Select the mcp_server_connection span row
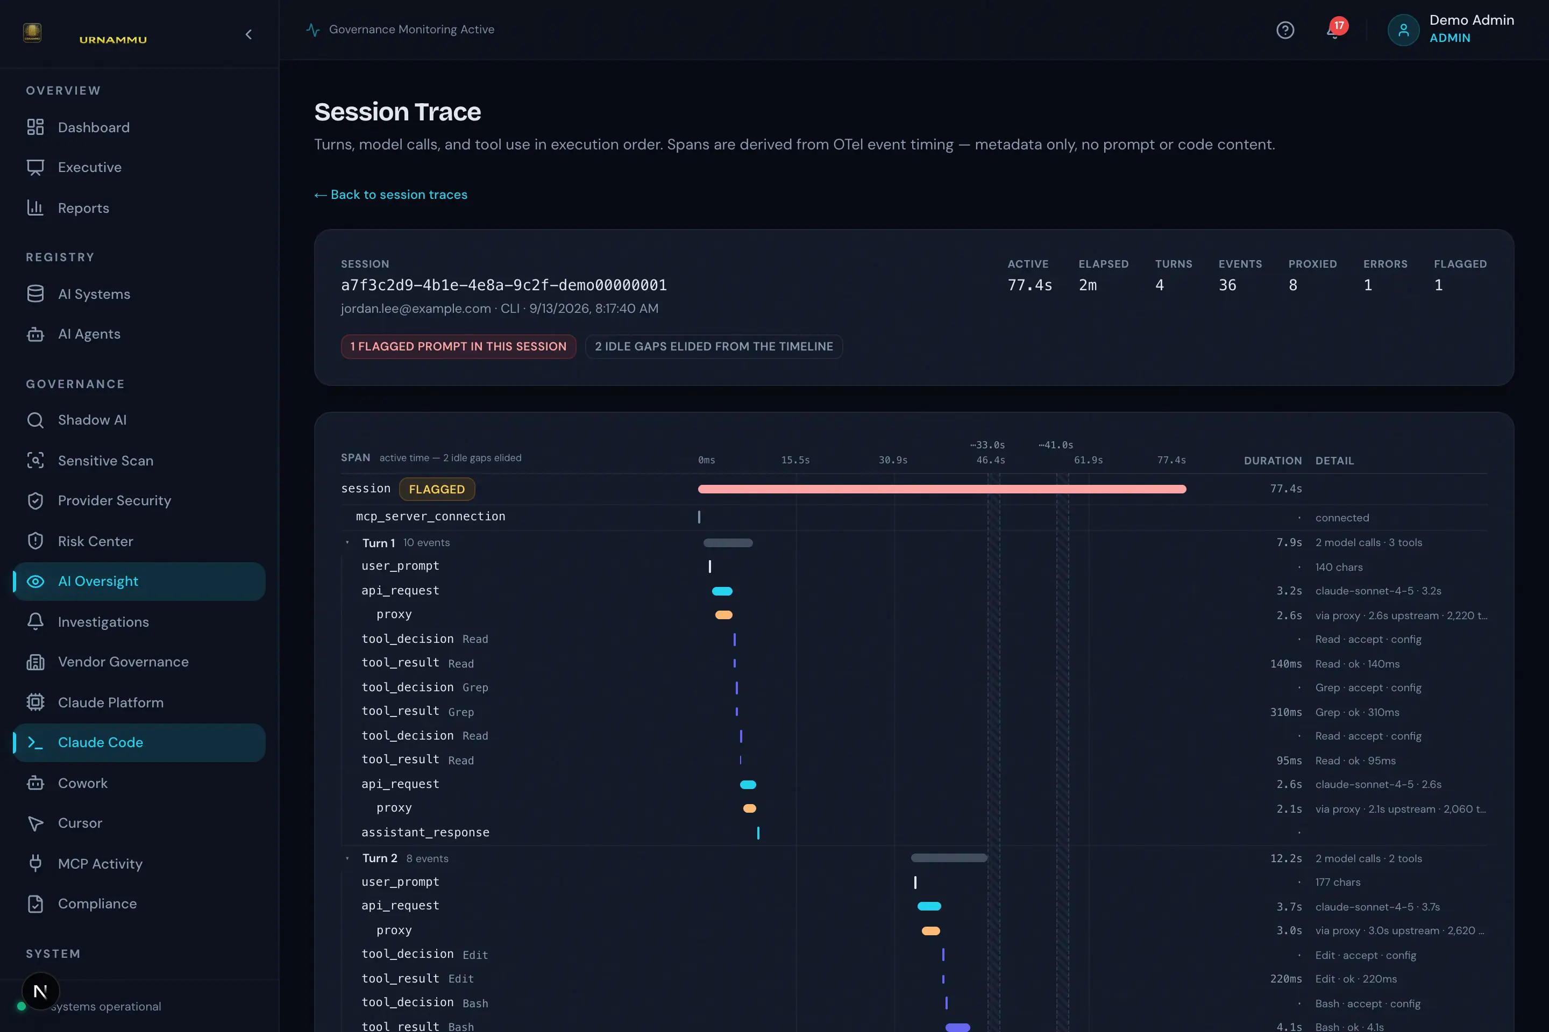Screen dimensions: 1549x1032 [913, 517]
